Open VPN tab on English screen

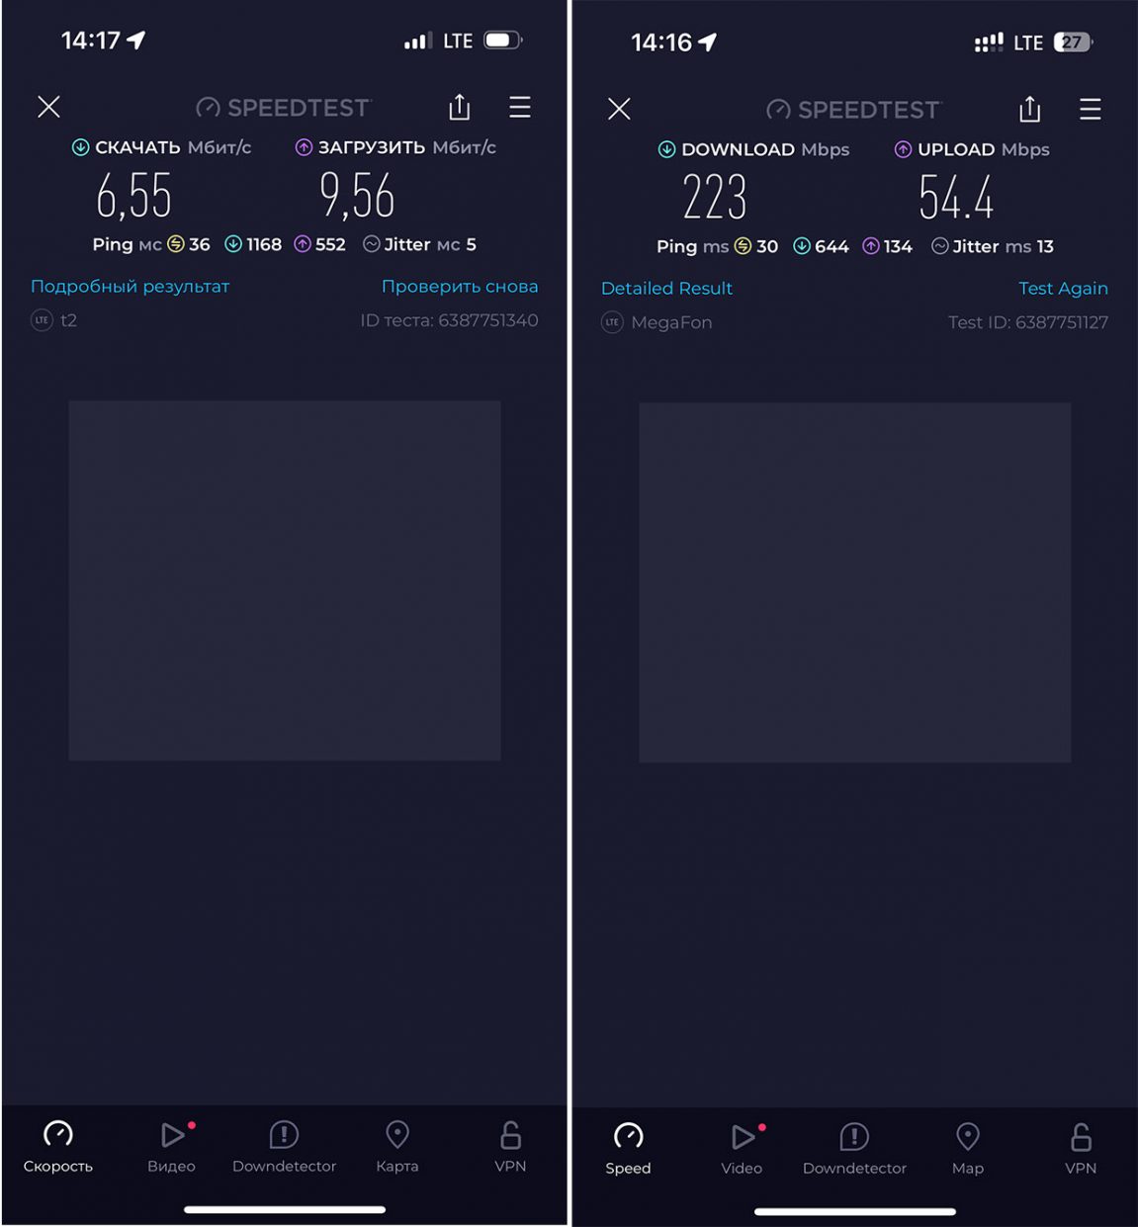(x=1081, y=1149)
